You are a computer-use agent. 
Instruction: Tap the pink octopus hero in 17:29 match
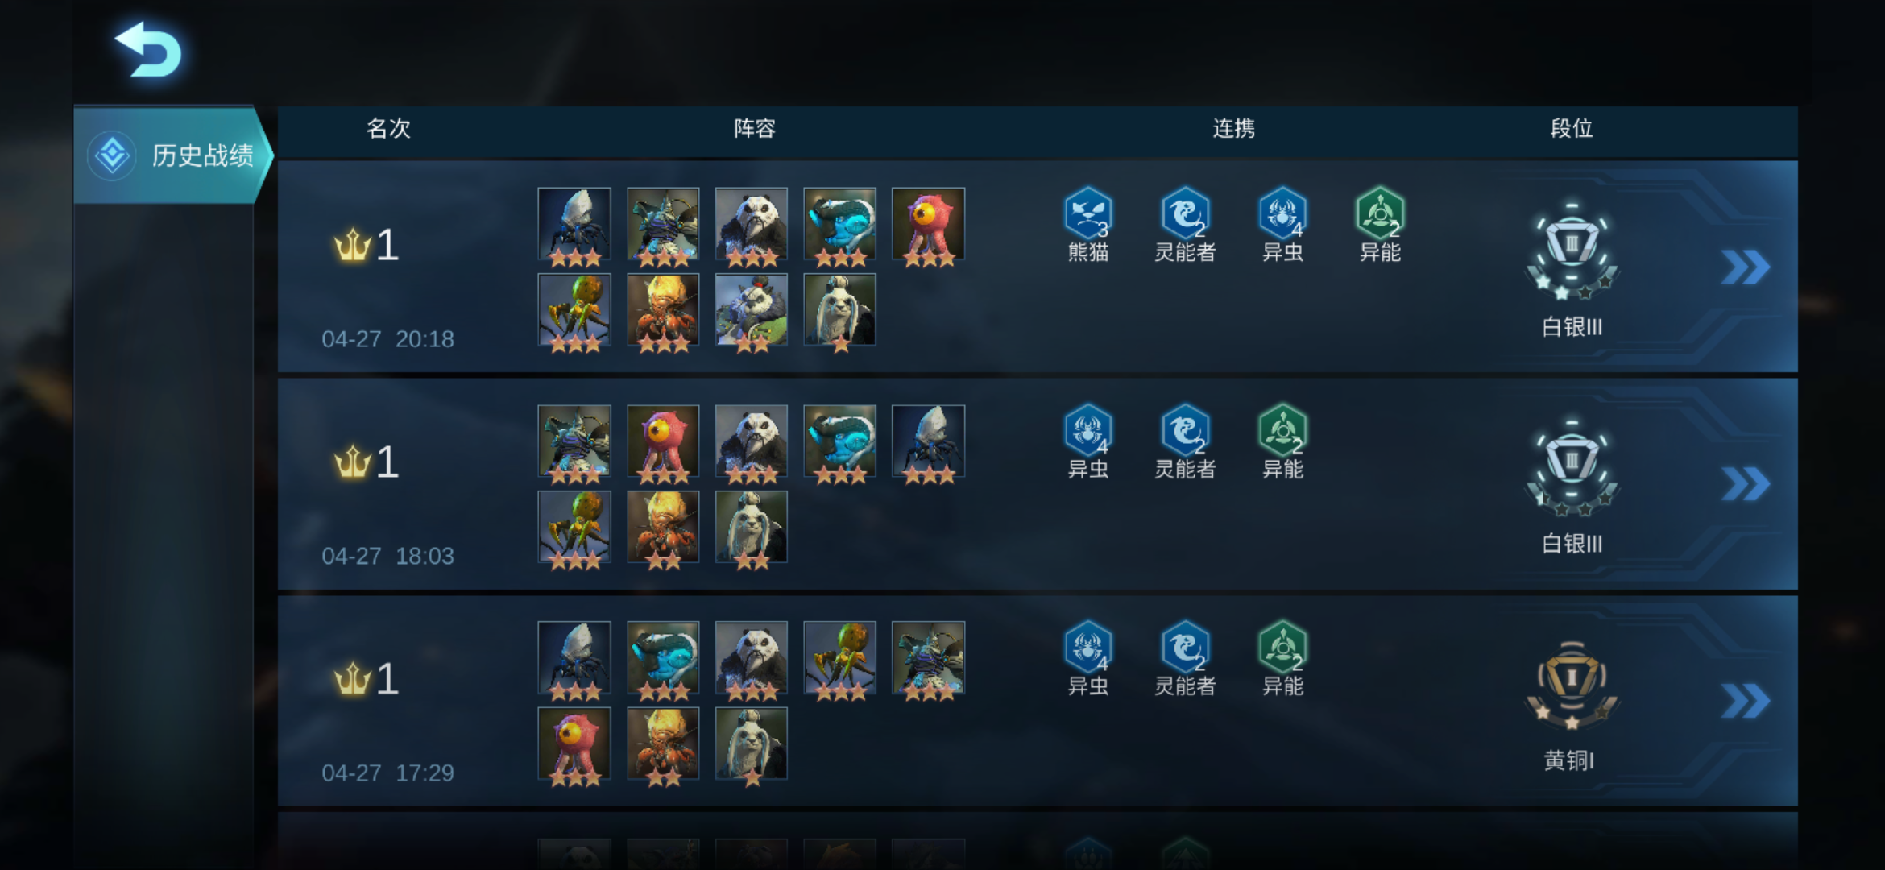coord(574,744)
